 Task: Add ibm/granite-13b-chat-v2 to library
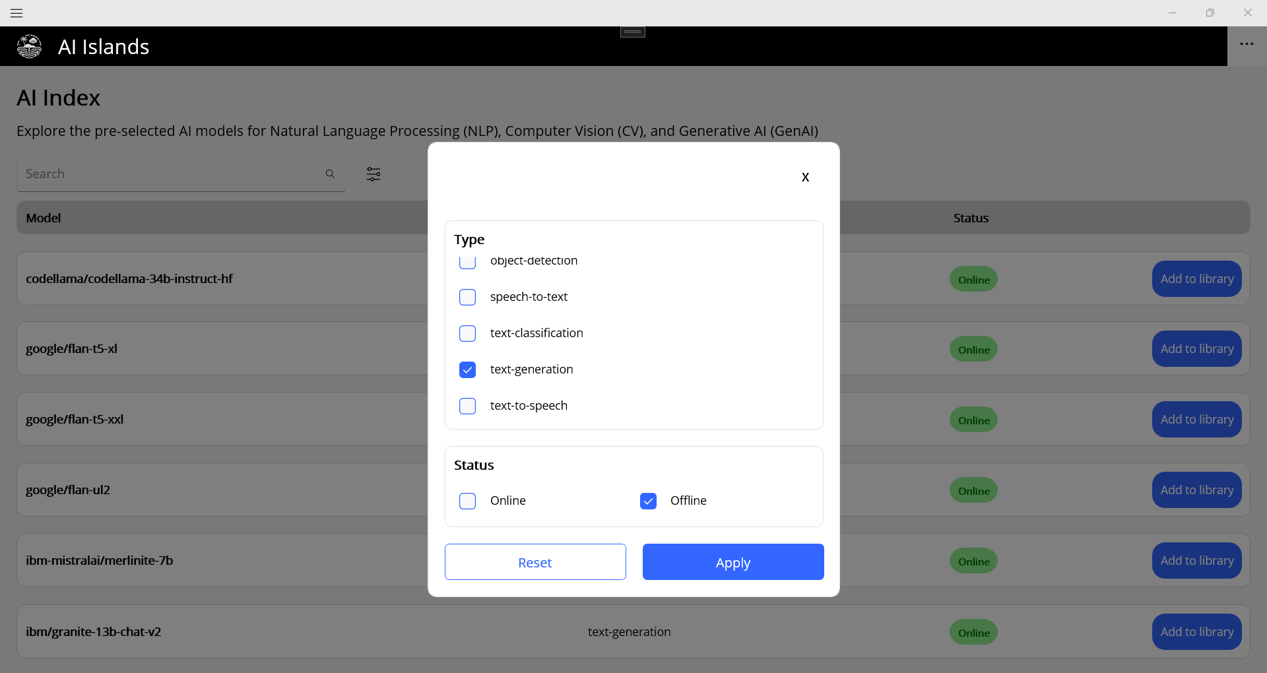pyautogui.click(x=1197, y=631)
